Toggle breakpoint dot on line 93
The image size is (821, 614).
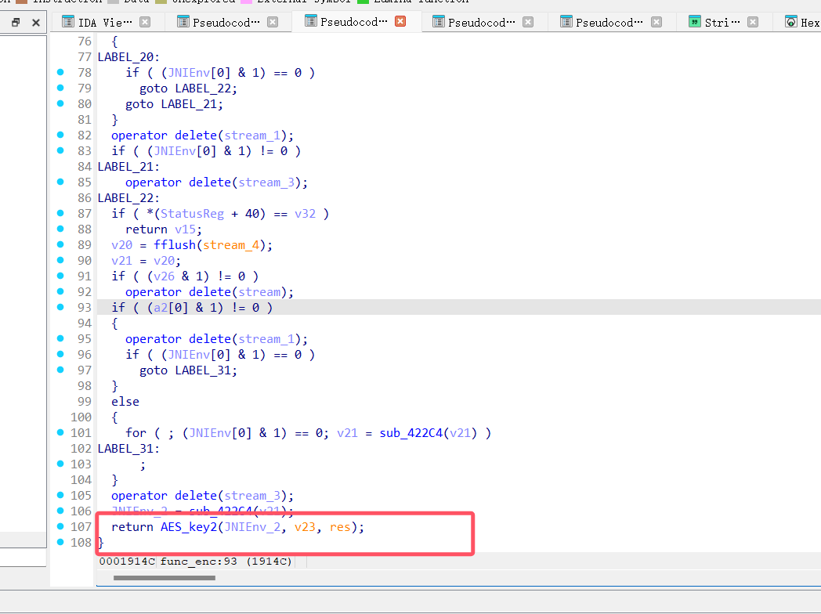[60, 307]
